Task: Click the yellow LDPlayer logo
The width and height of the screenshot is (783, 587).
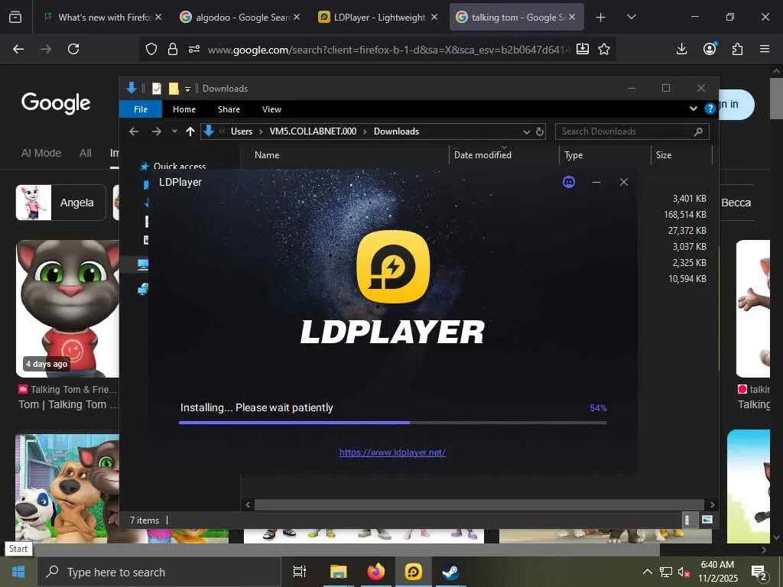Action: pos(393,267)
